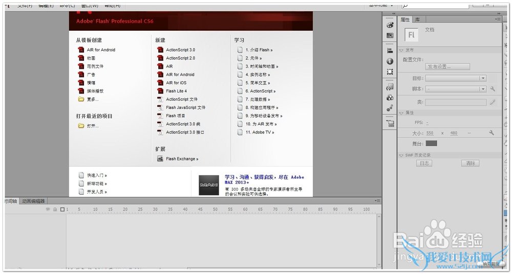512x274 pixels.
Task: Open the 脚本 dropdown
Action: tap(456, 89)
